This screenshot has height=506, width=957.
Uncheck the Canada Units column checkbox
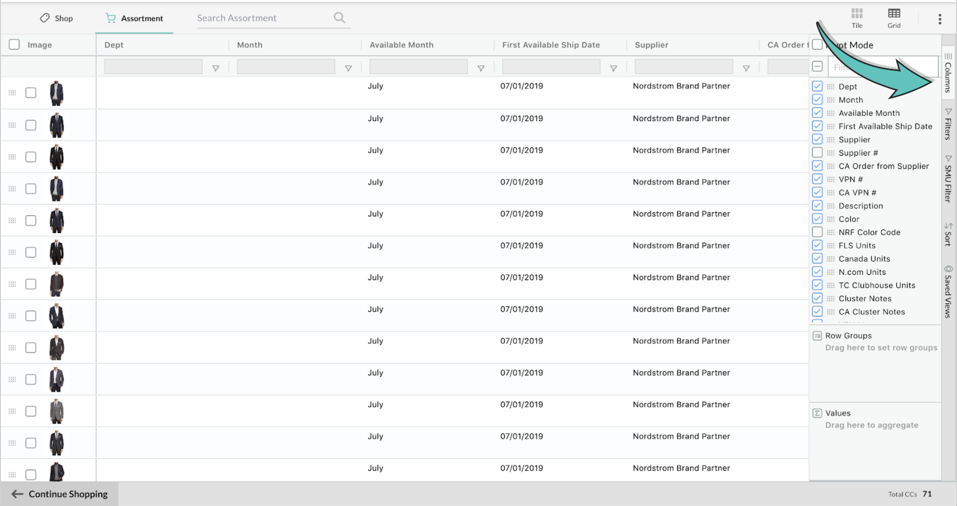[x=817, y=258]
